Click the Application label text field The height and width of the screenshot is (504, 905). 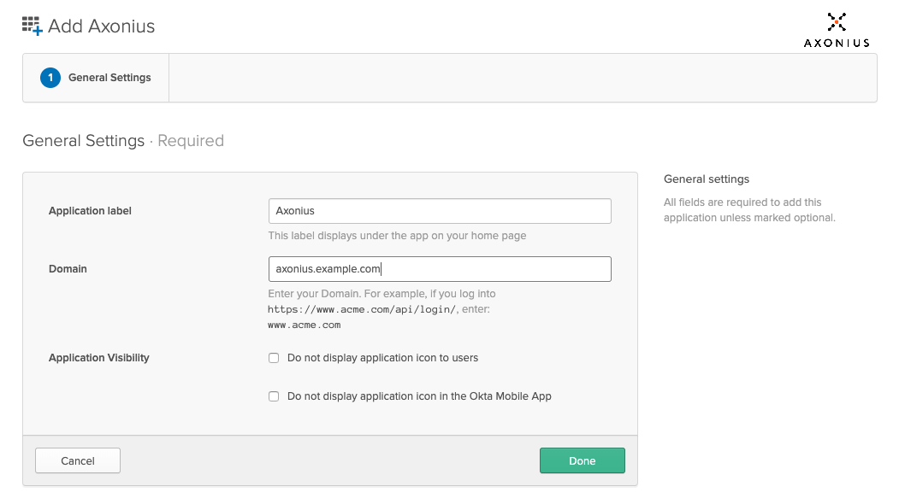[x=440, y=211]
